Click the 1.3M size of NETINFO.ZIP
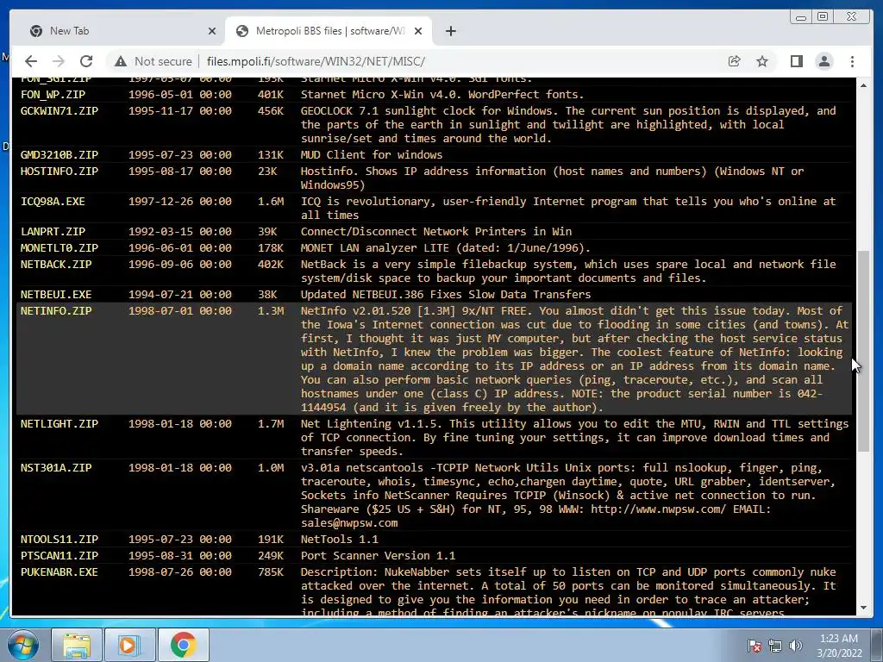 271,310
